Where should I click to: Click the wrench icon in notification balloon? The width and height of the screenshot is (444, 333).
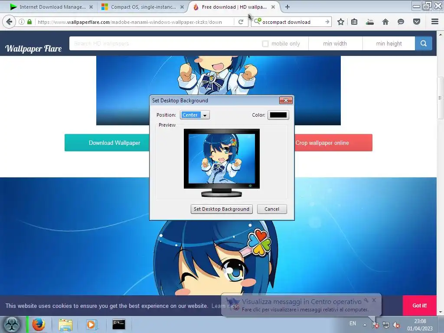coord(366,300)
